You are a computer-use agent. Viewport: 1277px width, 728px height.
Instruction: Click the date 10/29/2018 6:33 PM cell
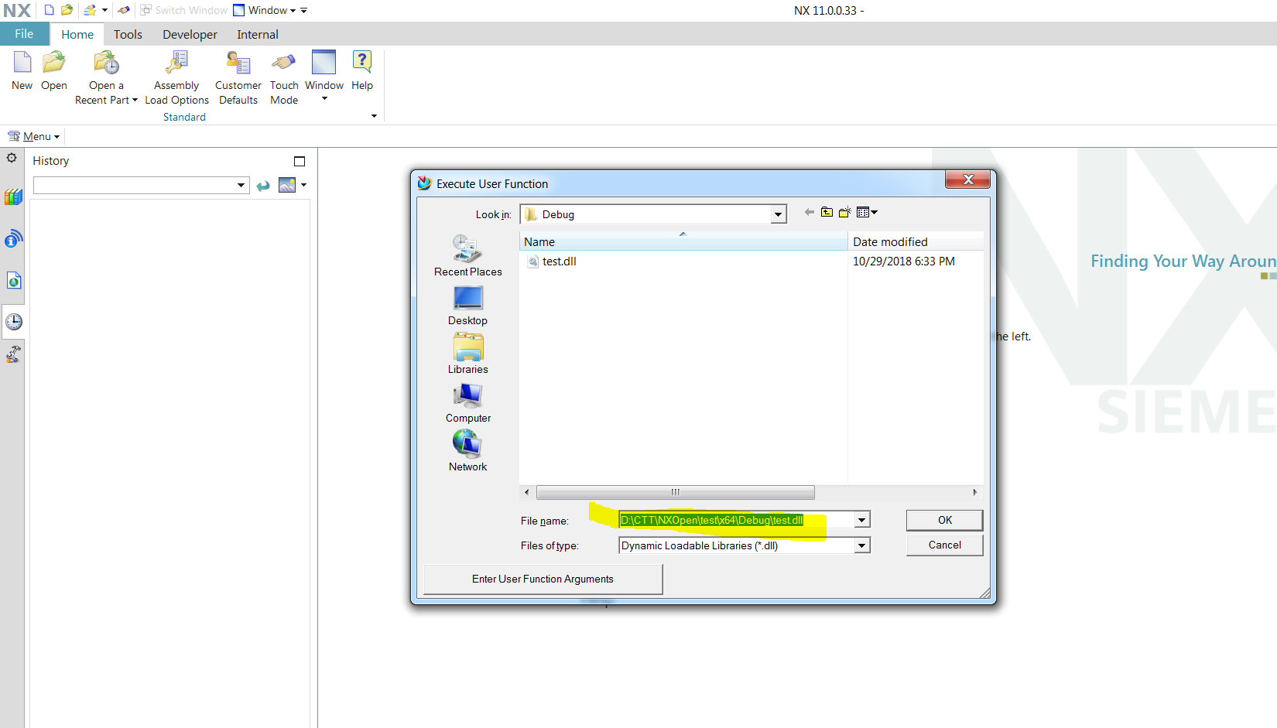tap(903, 261)
